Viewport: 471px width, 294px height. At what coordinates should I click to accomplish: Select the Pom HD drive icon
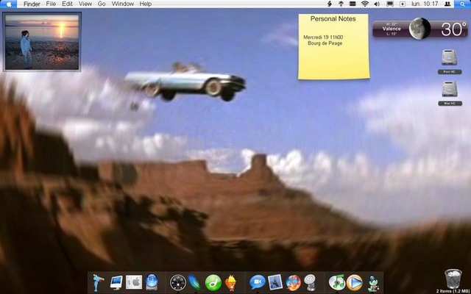(450, 57)
